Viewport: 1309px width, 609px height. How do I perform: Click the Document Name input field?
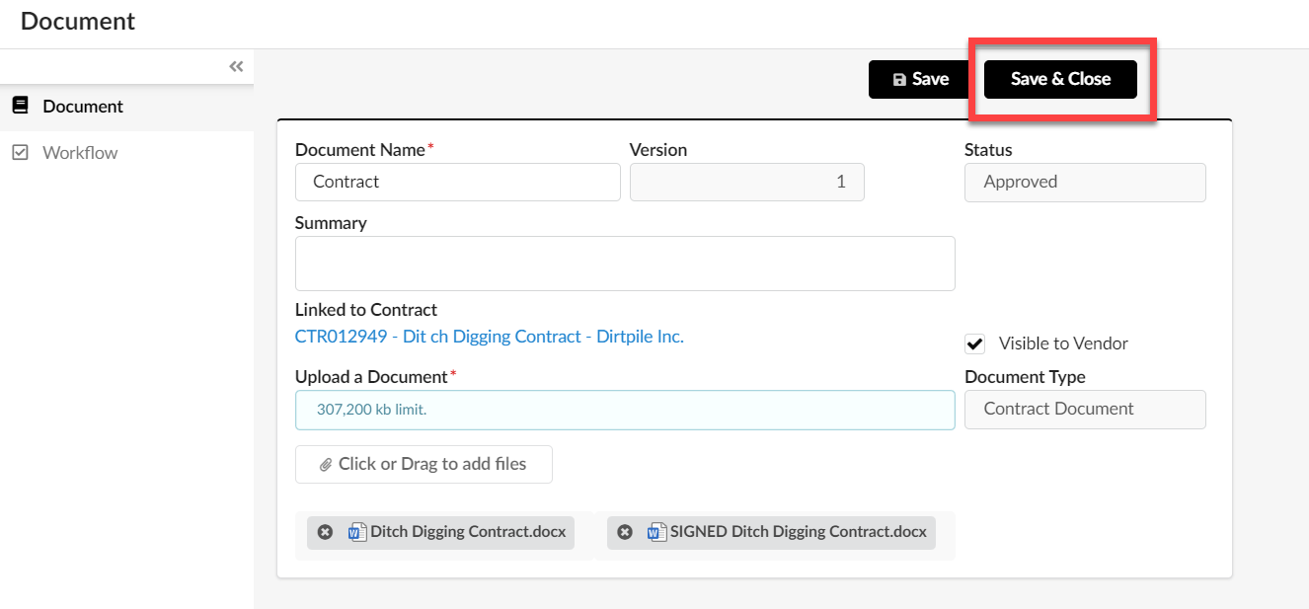pyautogui.click(x=458, y=182)
